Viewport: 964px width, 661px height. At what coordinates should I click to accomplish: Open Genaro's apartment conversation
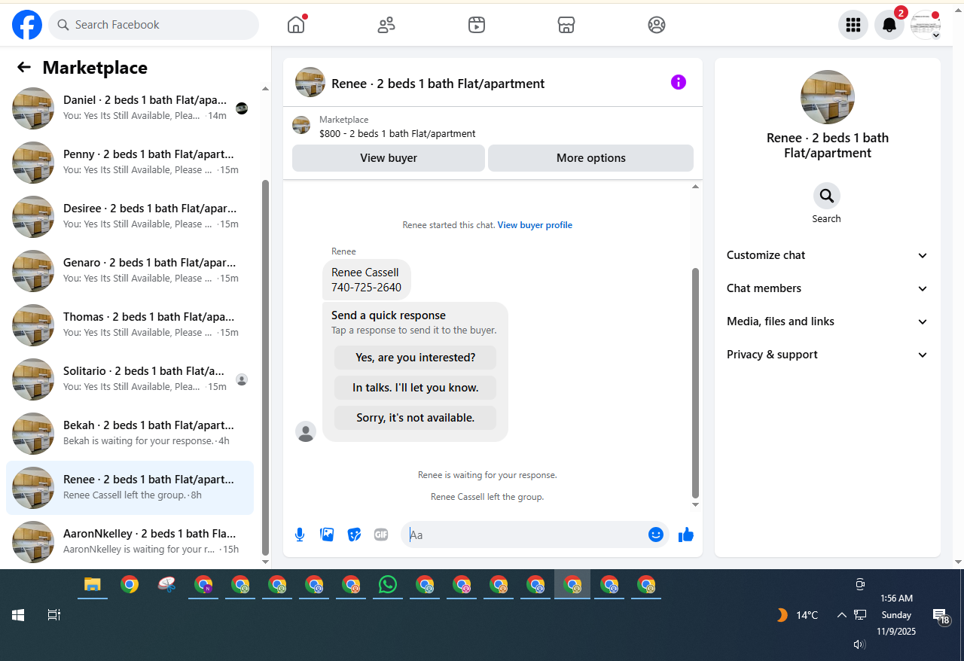pos(130,271)
